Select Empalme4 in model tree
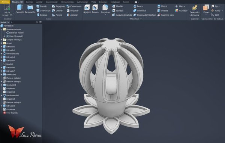 pos(9,109)
